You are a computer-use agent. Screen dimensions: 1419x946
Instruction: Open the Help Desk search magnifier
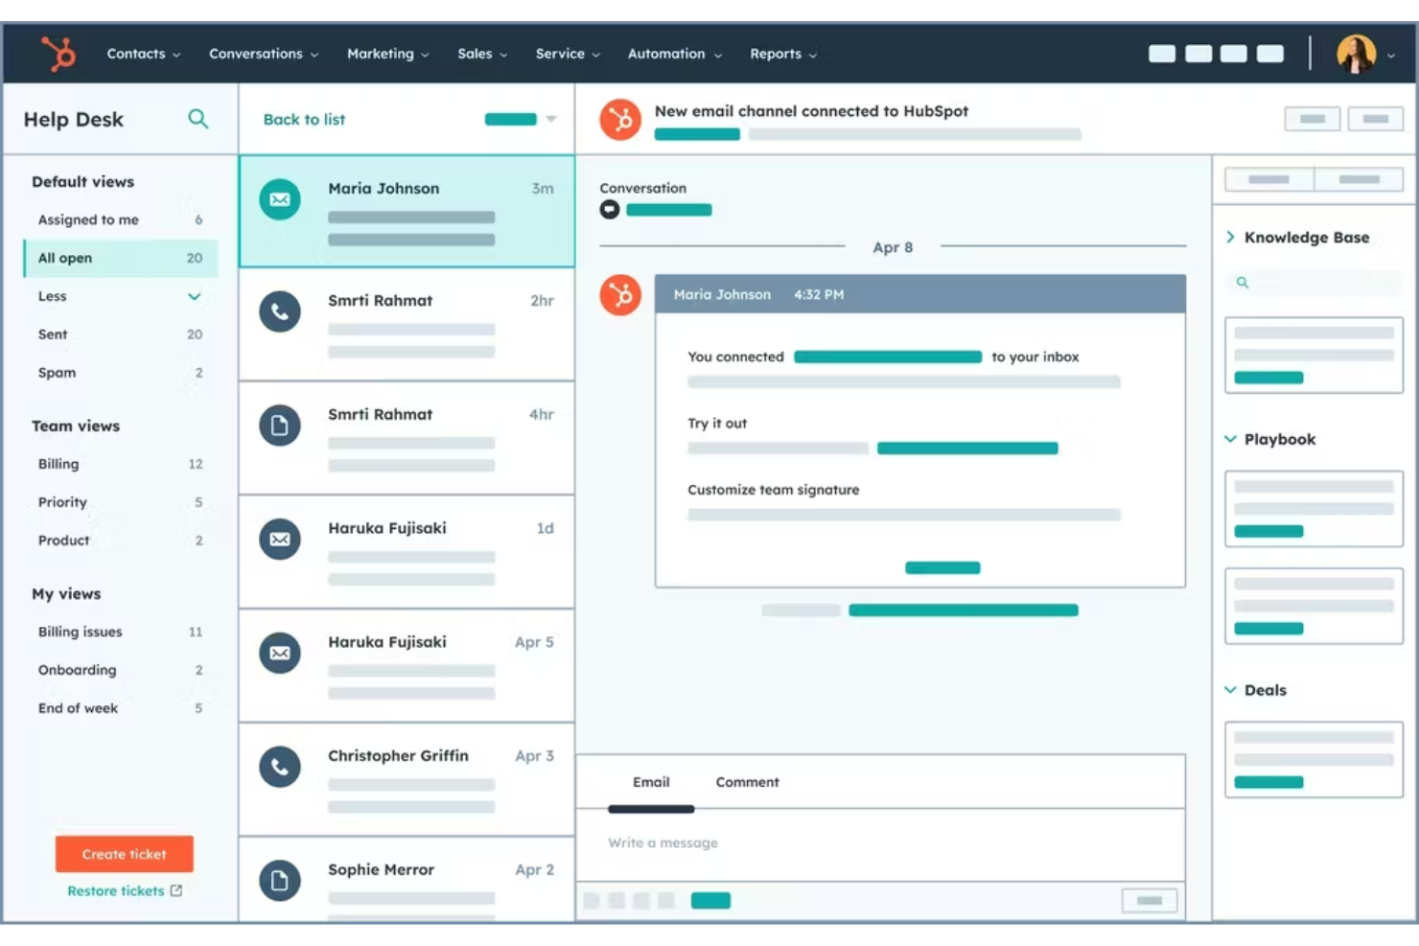click(x=198, y=119)
